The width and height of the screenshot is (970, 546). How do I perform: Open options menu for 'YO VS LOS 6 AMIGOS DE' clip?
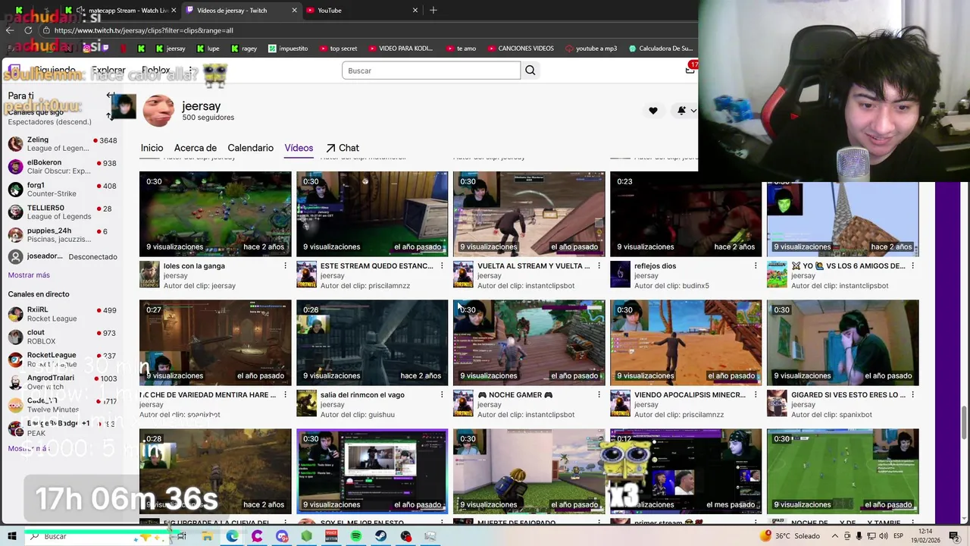coord(912,266)
